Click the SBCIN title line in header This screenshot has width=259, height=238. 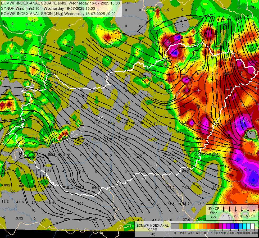tap(58, 14)
